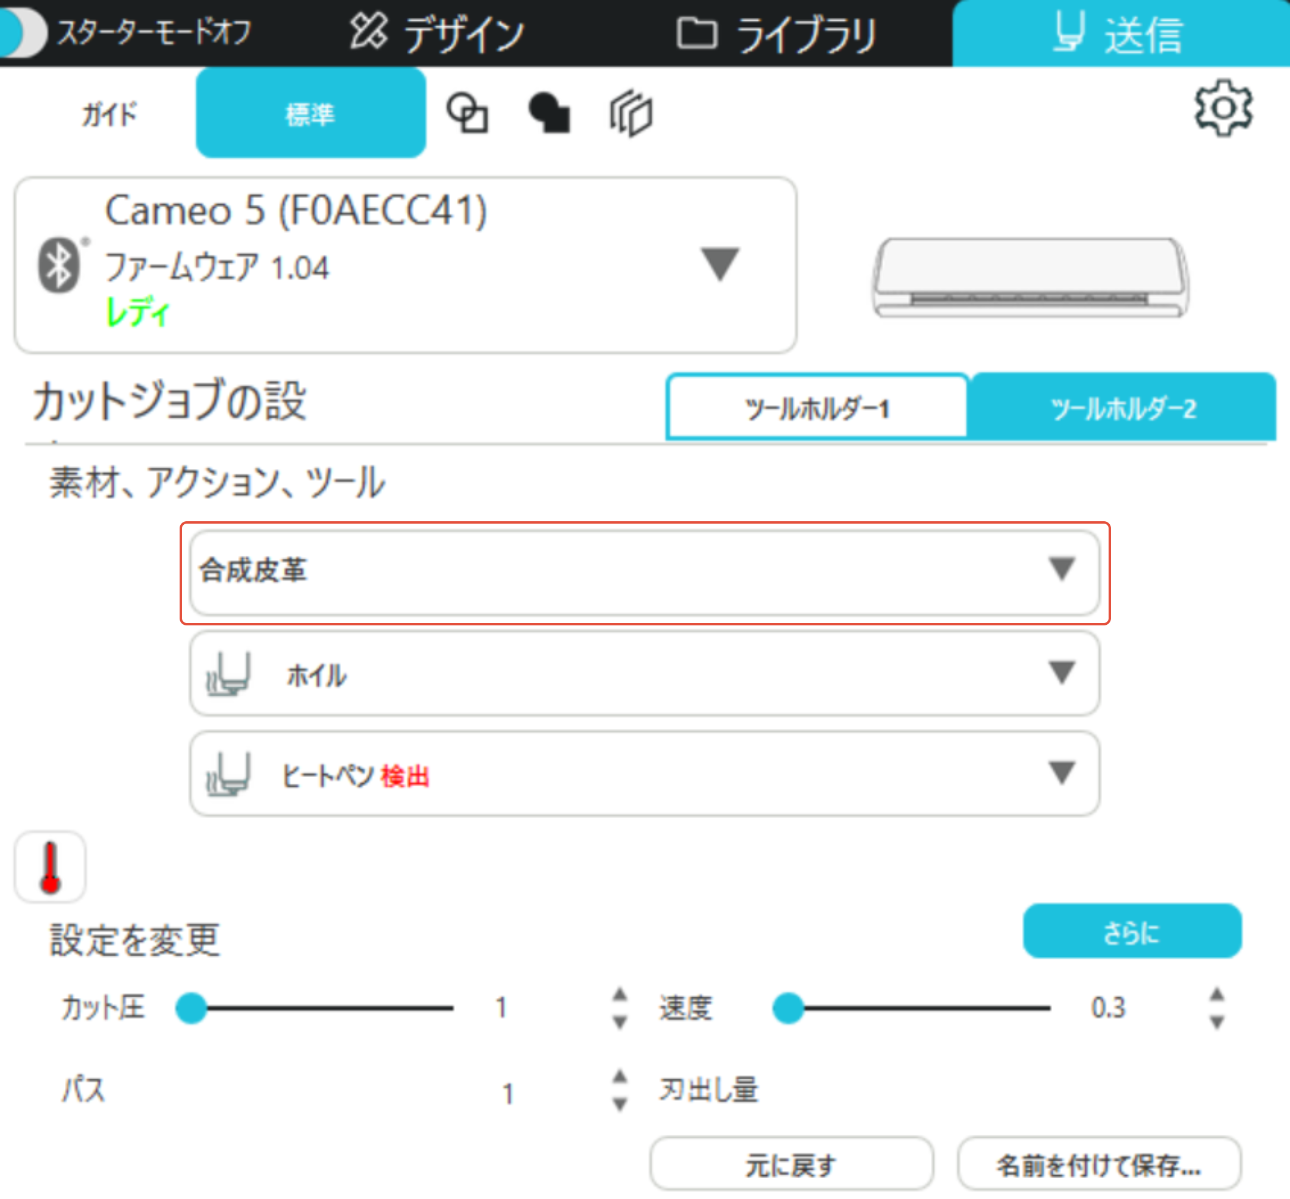Click the red thermometer heat icon

(50, 867)
